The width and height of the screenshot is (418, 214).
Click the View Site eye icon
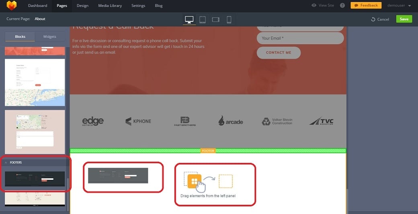click(x=314, y=6)
